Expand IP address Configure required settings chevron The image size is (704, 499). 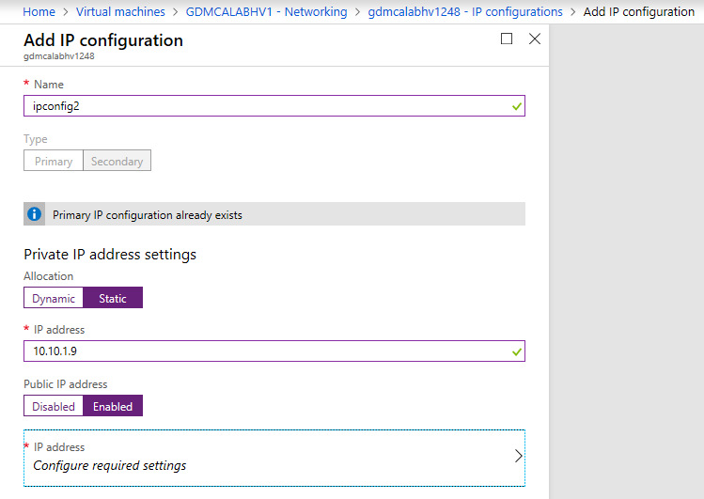[518, 456]
